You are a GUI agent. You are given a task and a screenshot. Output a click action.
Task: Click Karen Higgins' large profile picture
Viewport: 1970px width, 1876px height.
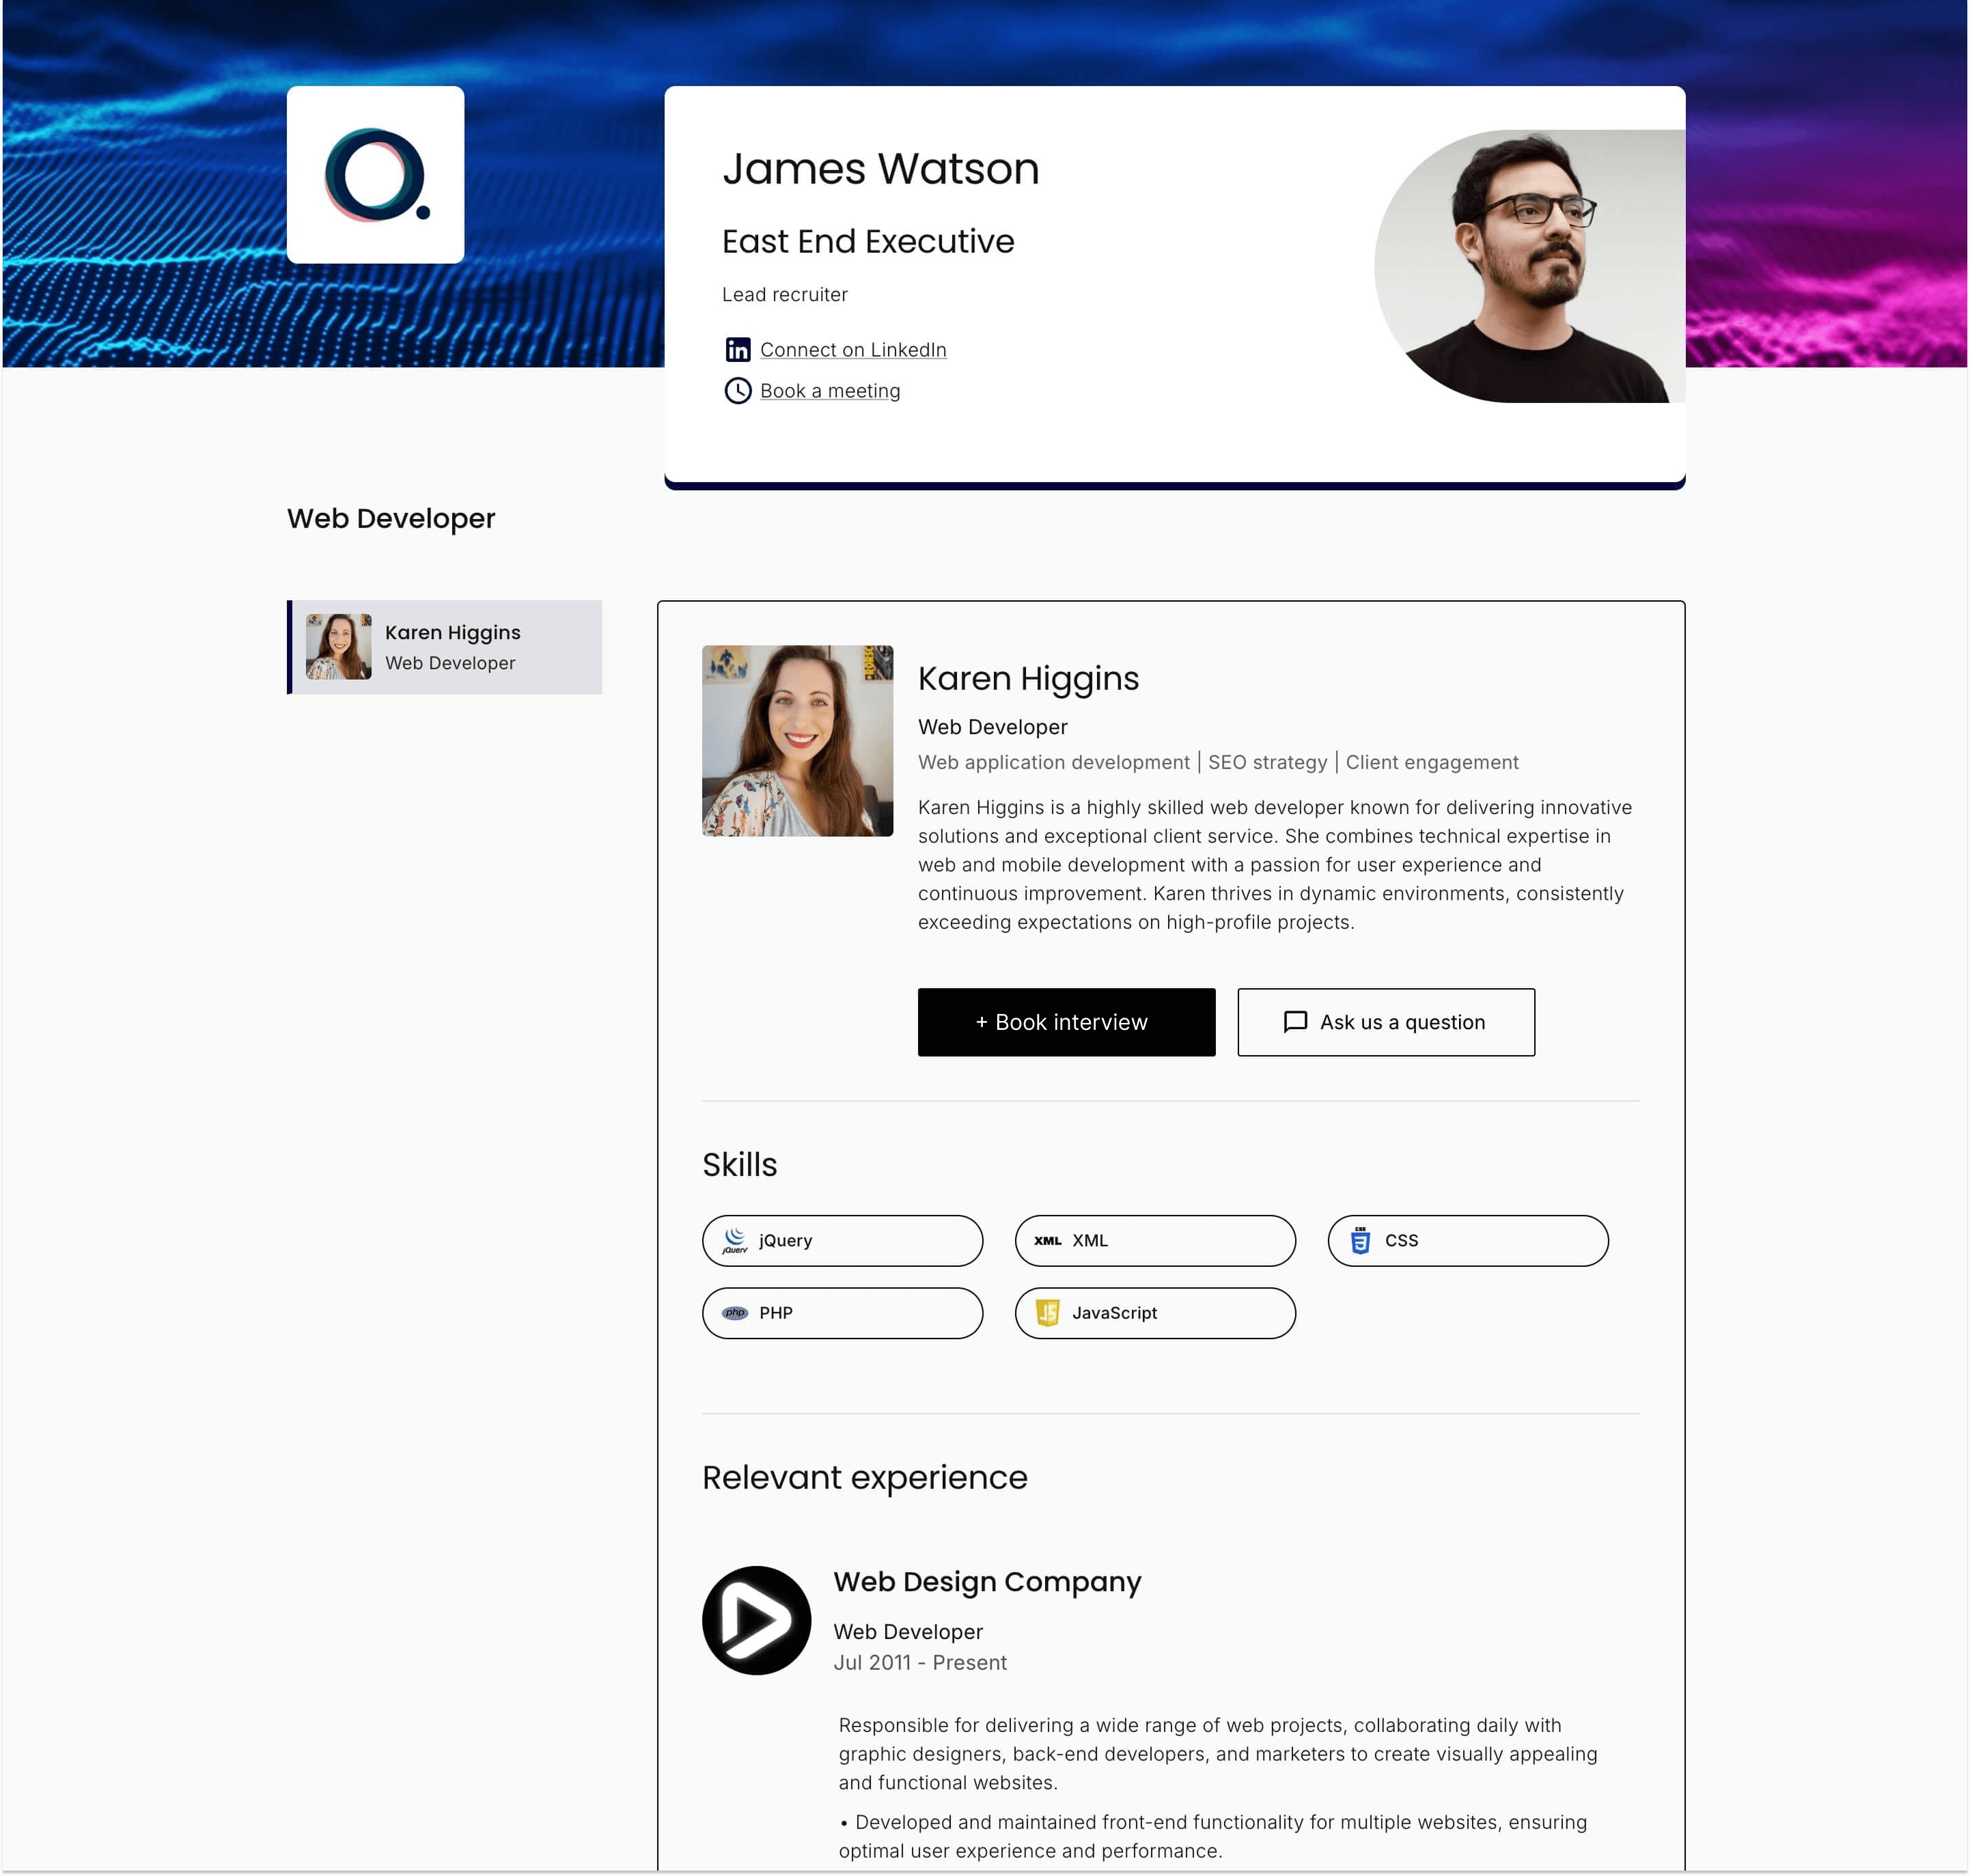point(797,741)
